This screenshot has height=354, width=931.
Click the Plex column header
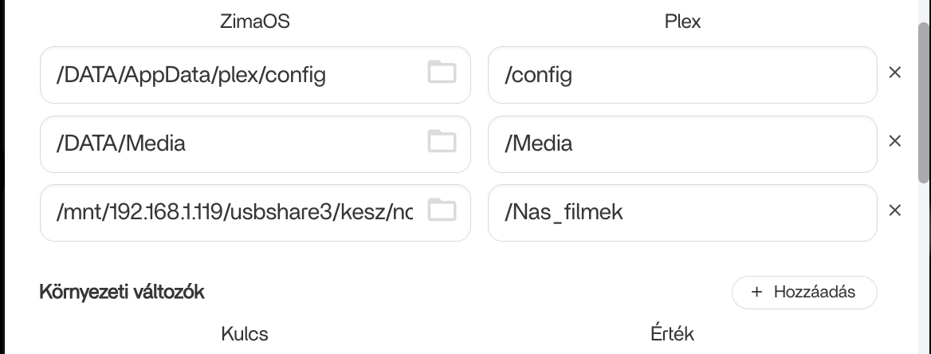click(x=682, y=22)
